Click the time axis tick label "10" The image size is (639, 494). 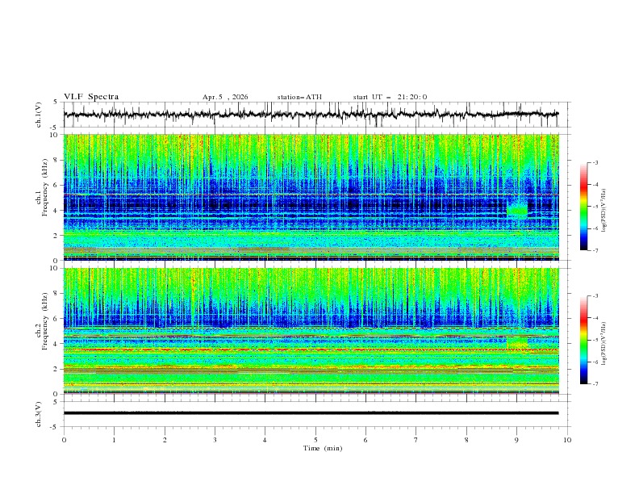tap(567, 440)
